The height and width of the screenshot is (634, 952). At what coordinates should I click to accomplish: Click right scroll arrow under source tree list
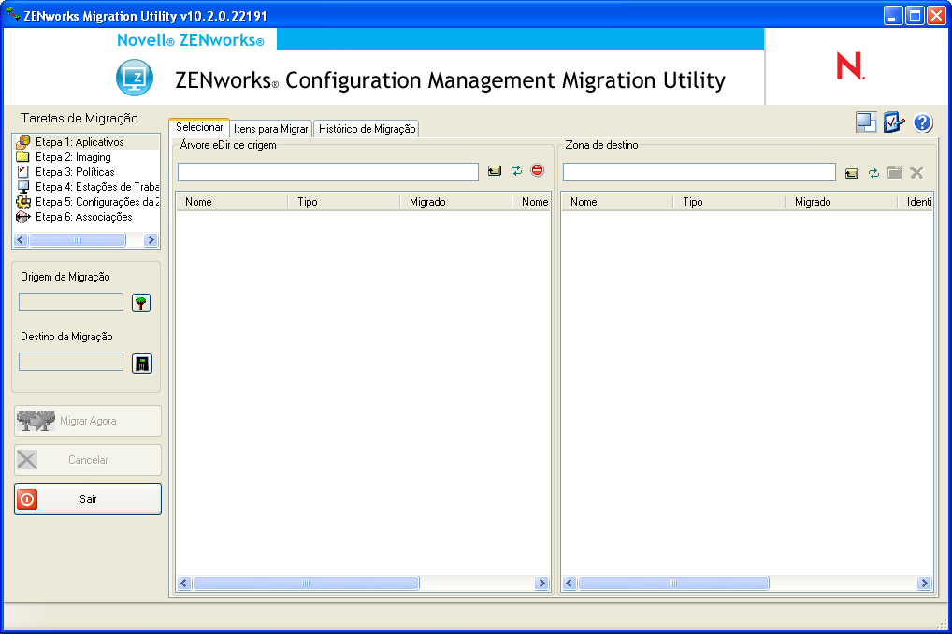[x=541, y=584]
